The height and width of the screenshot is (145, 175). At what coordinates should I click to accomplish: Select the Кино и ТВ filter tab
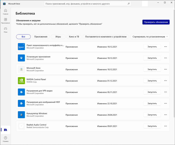coord(74,37)
